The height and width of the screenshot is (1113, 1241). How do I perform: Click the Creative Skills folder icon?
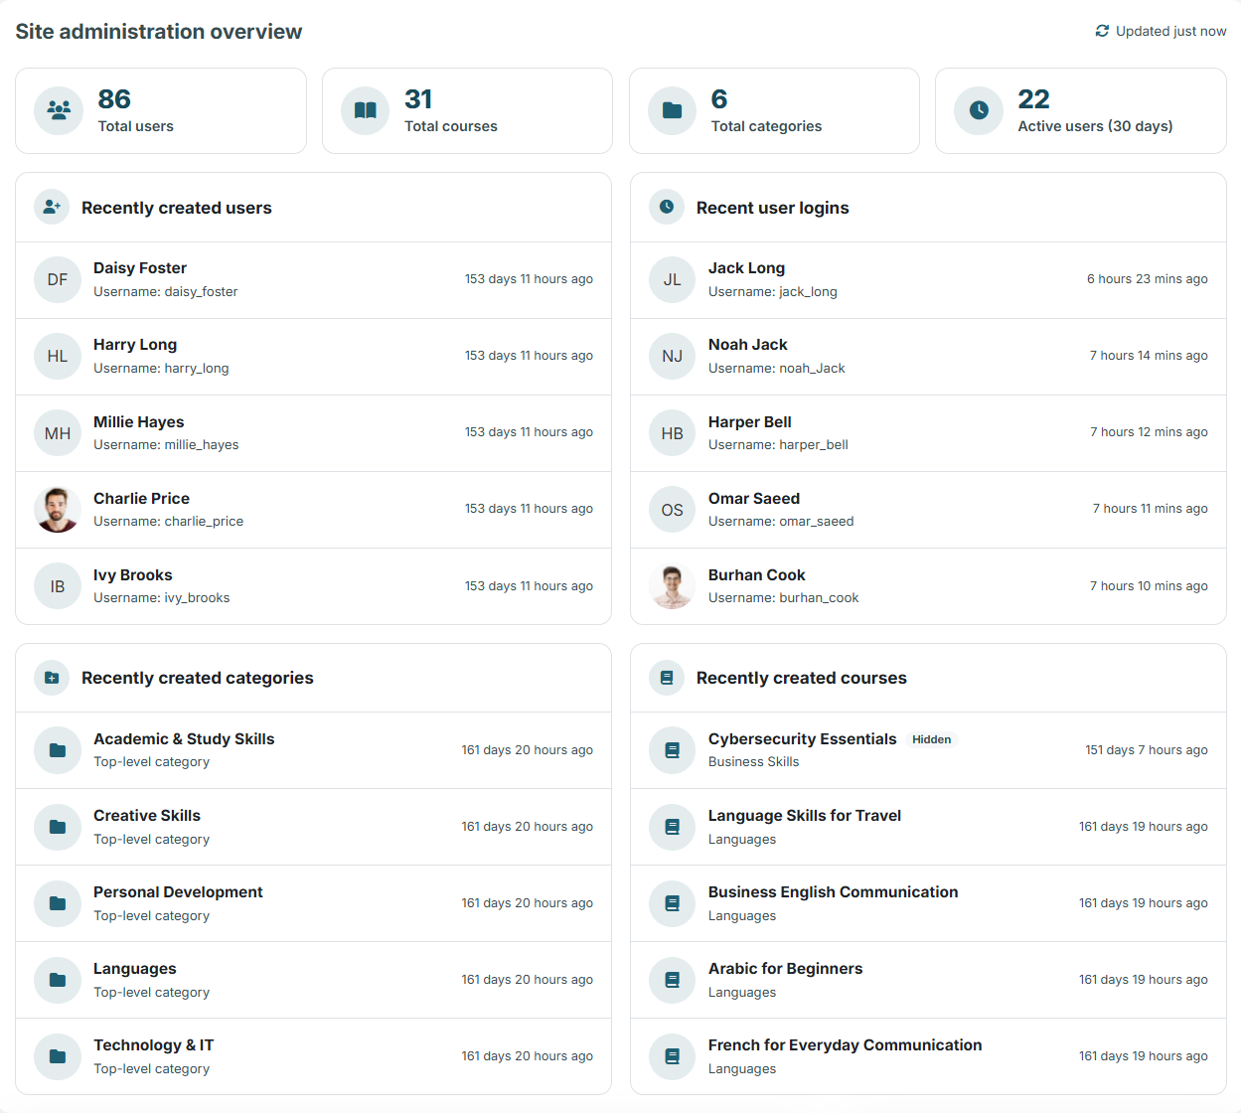58,827
